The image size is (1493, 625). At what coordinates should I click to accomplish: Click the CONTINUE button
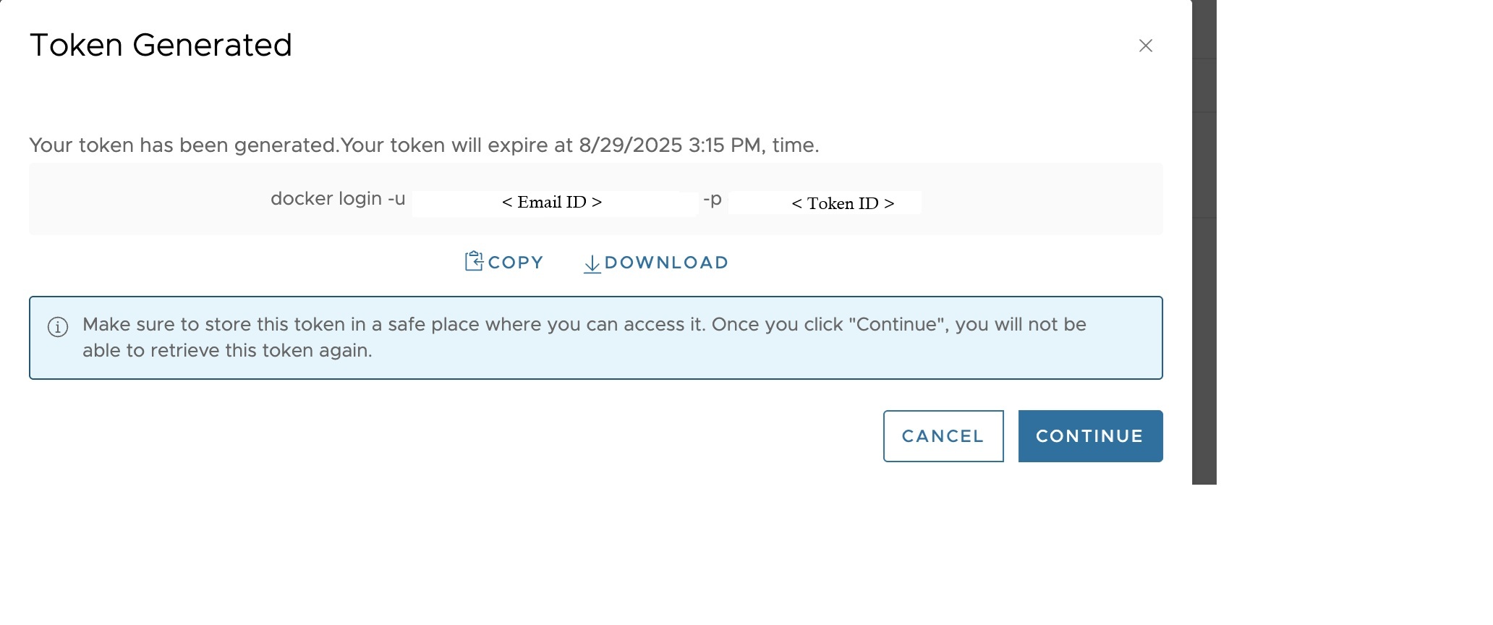click(1089, 436)
